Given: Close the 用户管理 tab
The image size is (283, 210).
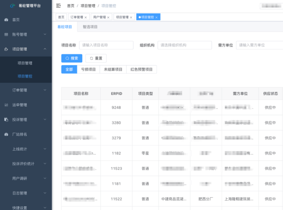Looking at the screenshot, I should pyautogui.click(x=108, y=17).
